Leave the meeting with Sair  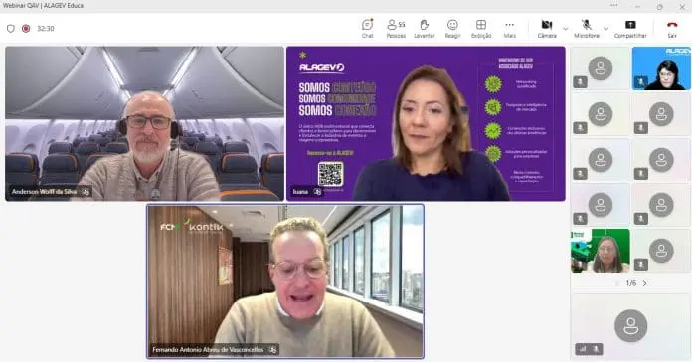[x=672, y=29]
